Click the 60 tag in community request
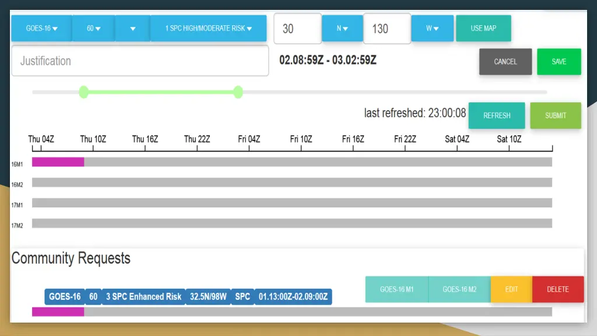The width and height of the screenshot is (597, 336). (x=93, y=297)
